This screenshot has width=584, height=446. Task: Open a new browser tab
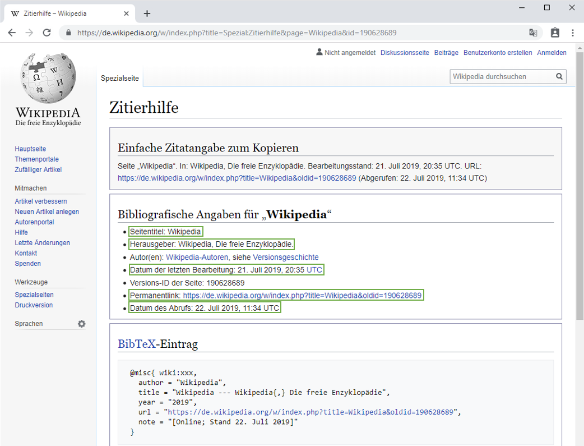(x=147, y=13)
